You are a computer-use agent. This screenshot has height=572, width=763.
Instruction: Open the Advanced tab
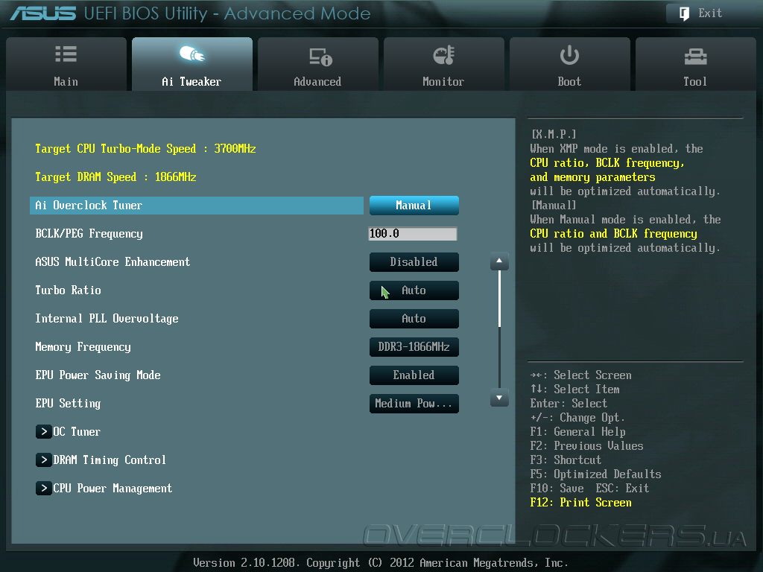(317, 64)
